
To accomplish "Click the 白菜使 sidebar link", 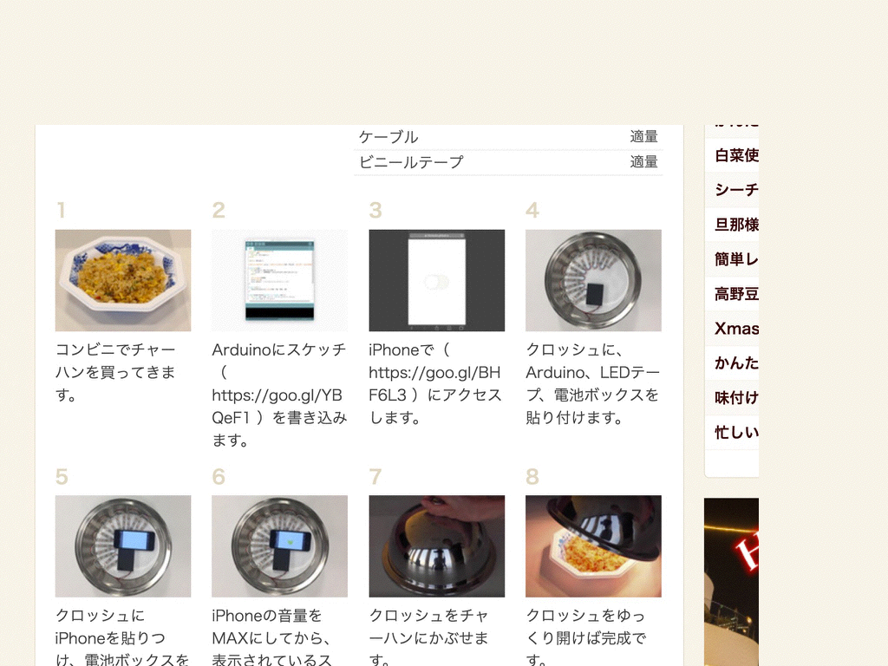I will click(735, 155).
